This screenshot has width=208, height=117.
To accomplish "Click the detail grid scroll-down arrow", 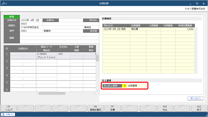I will (x=98, y=91).
